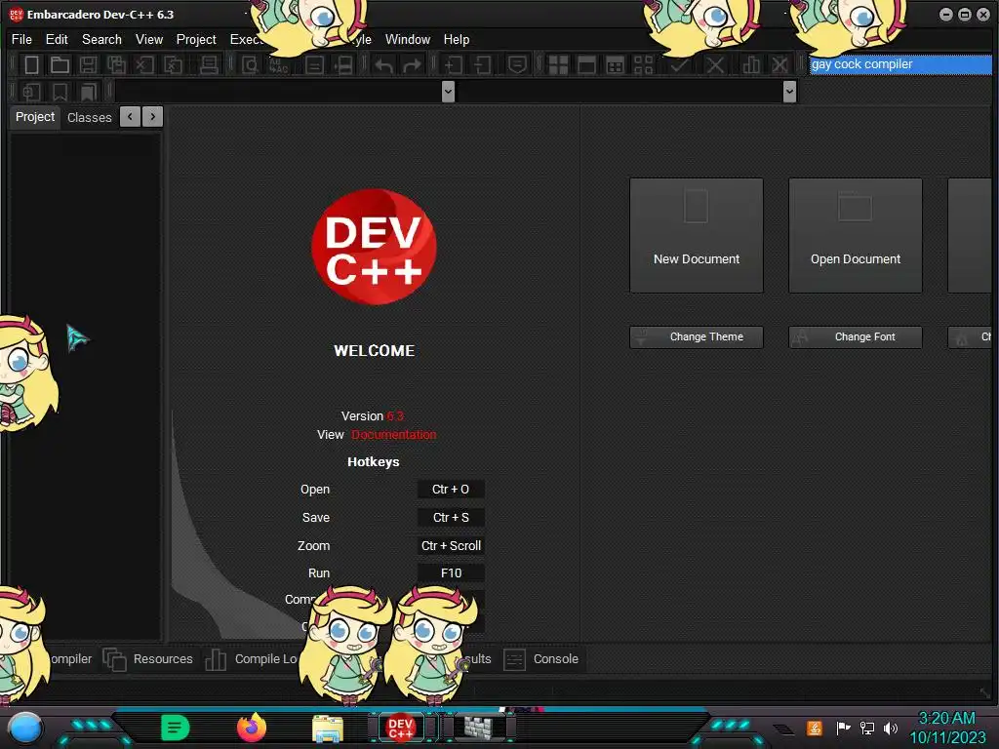This screenshot has height=749, width=999.
Task: Click the New Document tile
Action: click(x=697, y=236)
